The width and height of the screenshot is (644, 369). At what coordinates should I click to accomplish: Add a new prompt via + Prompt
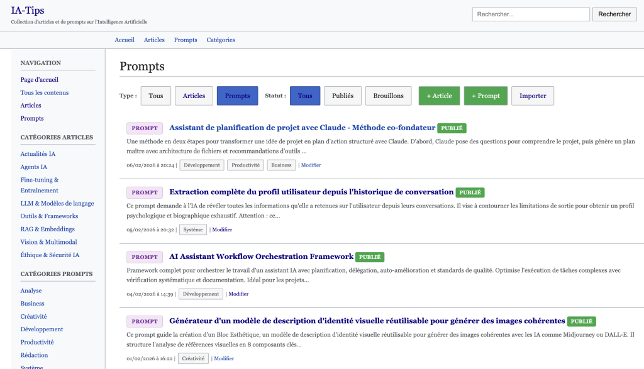pyautogui.click(x=485, y=96)
